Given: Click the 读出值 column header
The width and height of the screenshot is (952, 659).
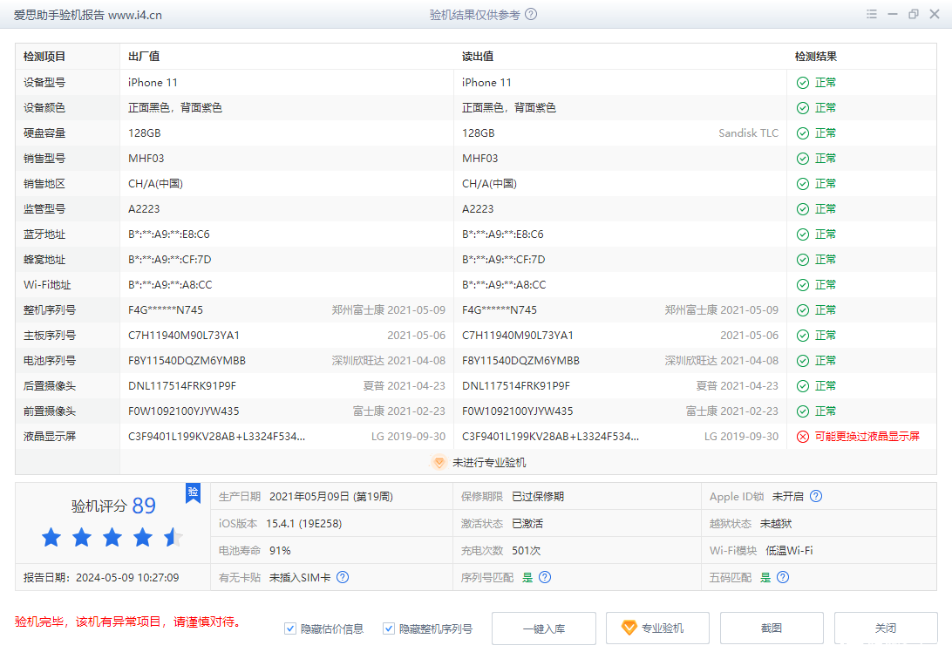Looking at the screenshot, I should tap(478, 57).
